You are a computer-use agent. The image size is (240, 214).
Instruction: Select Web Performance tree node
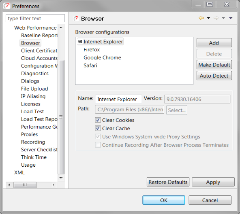tap(35, 28)
